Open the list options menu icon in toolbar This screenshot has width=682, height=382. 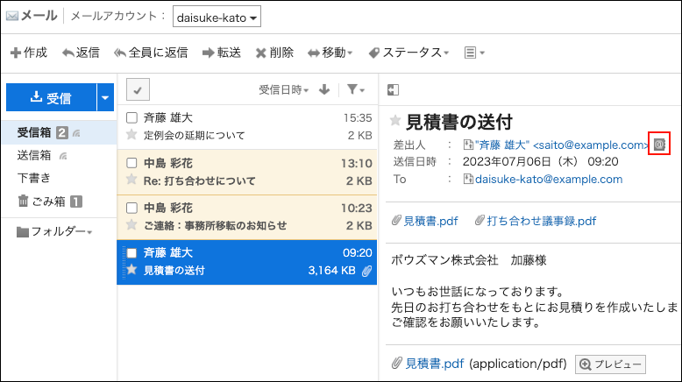[x=474, y=53]
